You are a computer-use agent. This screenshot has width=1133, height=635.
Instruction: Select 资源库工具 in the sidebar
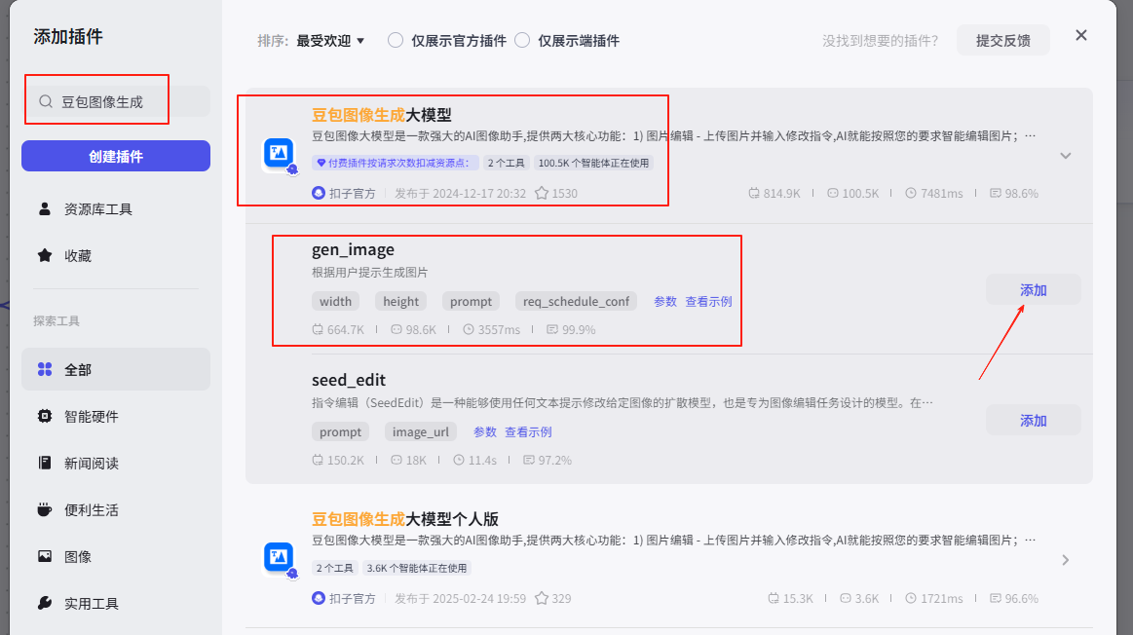click(x=116, y=208)
